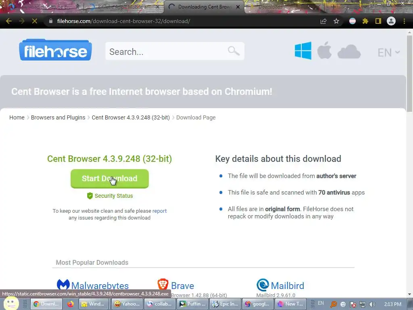
Task: Open a new browser tab with plus button
Action: [333, 6]
